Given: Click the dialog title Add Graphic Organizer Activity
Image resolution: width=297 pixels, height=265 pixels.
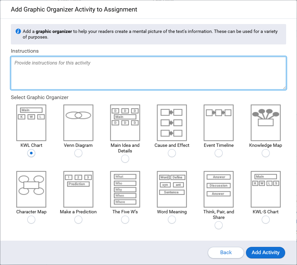Looking at the screenshot, I should pyautogui.click(x=74, y=10).
